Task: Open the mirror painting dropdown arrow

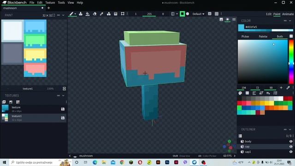Action: click(177, 14)
